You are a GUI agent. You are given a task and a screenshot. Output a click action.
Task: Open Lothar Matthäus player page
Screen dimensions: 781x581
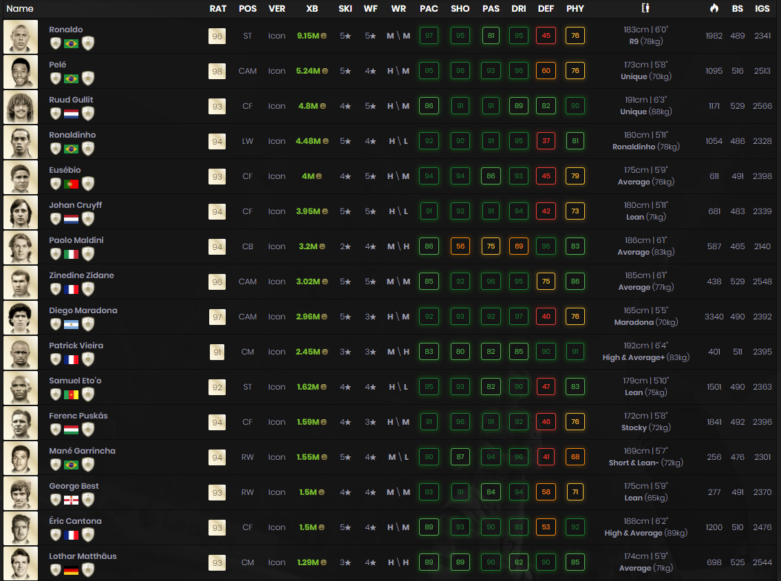(x=83, y=556)
